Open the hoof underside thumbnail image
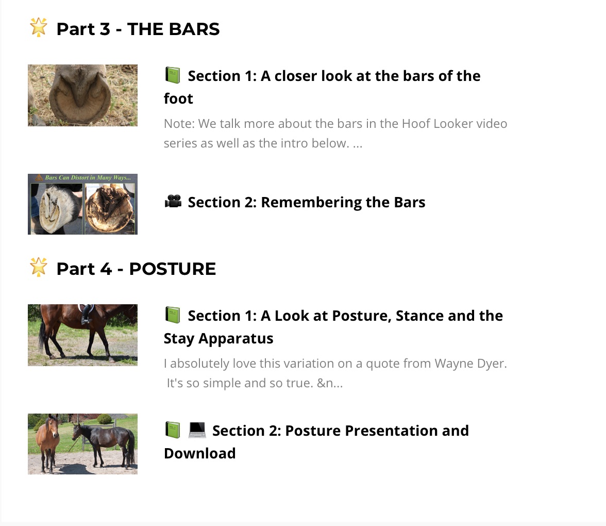The height and width of the screenshot is (526, 606). click(82, 95)
